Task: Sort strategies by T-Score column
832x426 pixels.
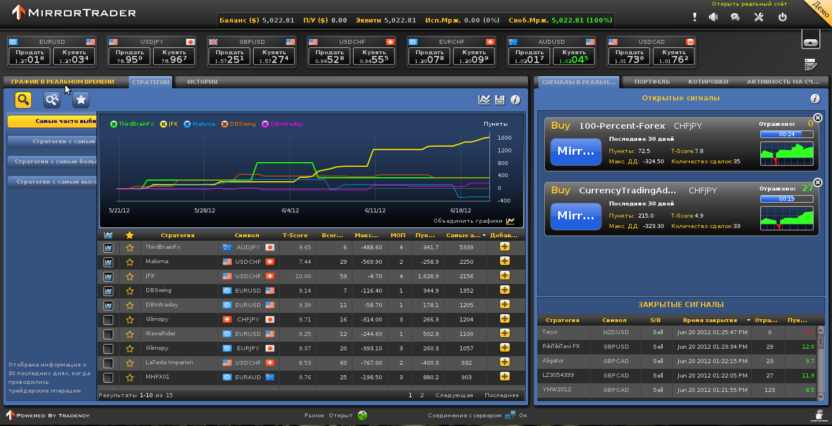Action: click(295, 236)
